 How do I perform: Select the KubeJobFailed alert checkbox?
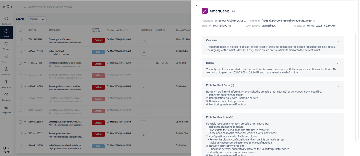20,51
